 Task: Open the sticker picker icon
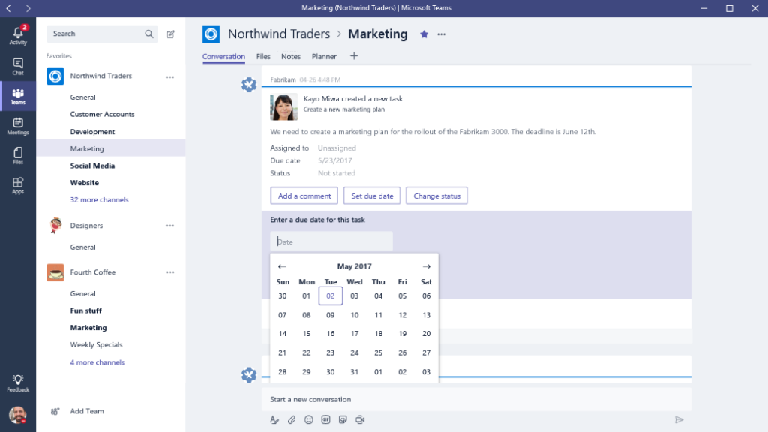[x=343, y=420]
